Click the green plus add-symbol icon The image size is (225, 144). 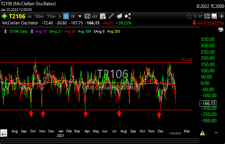4,16
